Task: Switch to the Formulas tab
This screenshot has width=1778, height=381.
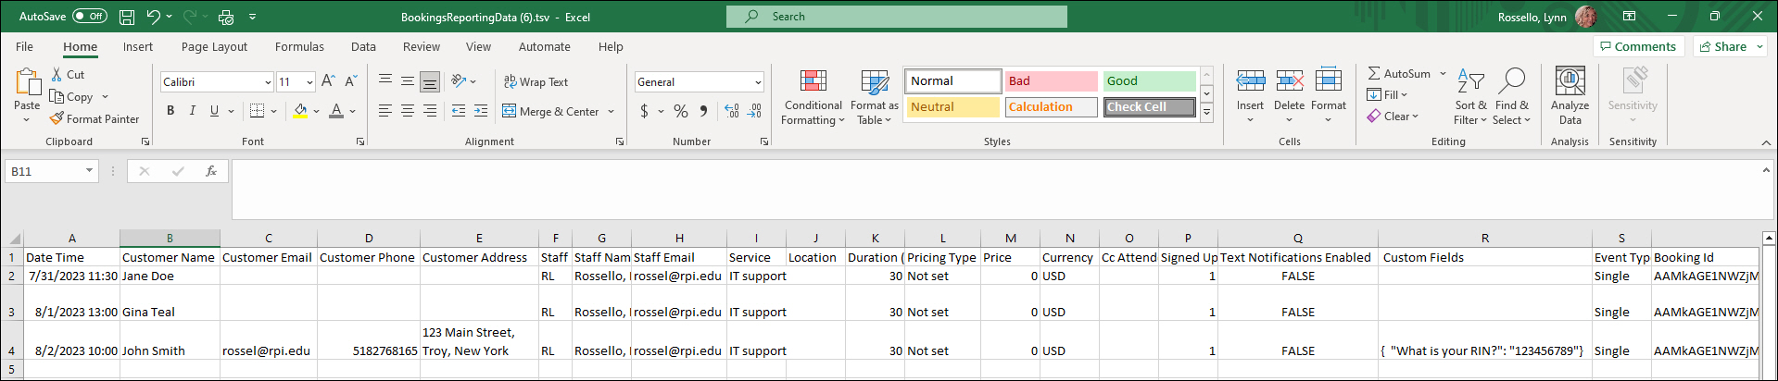Action: [x=299, y=46]
